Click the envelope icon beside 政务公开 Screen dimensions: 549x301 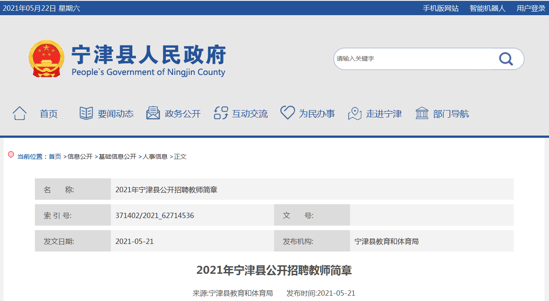(x=153, y=113)
